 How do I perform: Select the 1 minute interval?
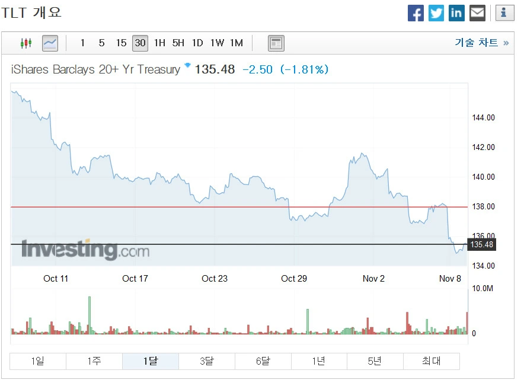82,43
